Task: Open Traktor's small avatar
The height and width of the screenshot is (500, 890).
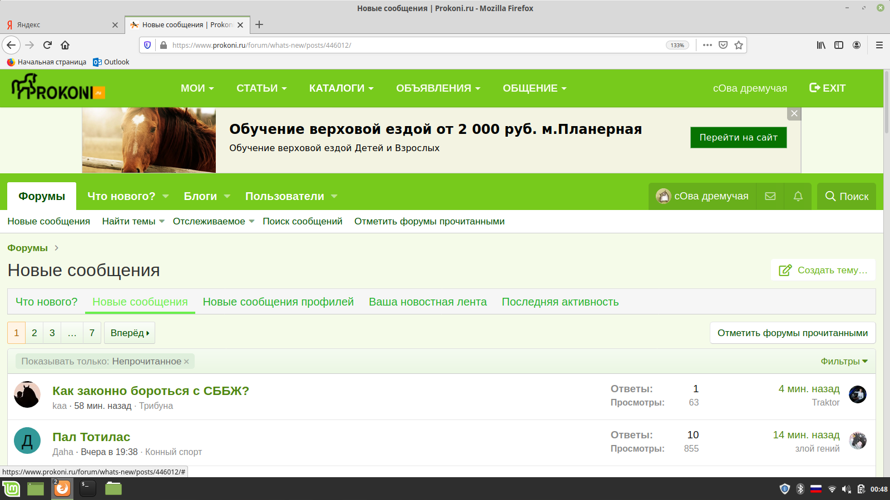Action: pyautogui.click(x=858, y=394)
